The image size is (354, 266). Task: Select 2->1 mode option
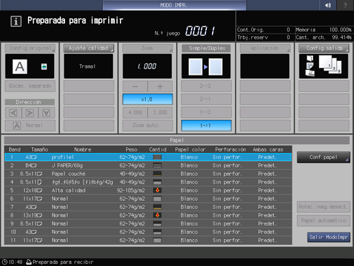(206, 99)
